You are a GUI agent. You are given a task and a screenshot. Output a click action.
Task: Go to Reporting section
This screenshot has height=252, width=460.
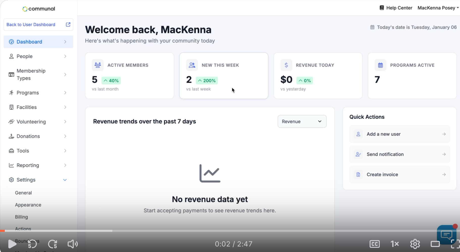click(x=38, y=165)
